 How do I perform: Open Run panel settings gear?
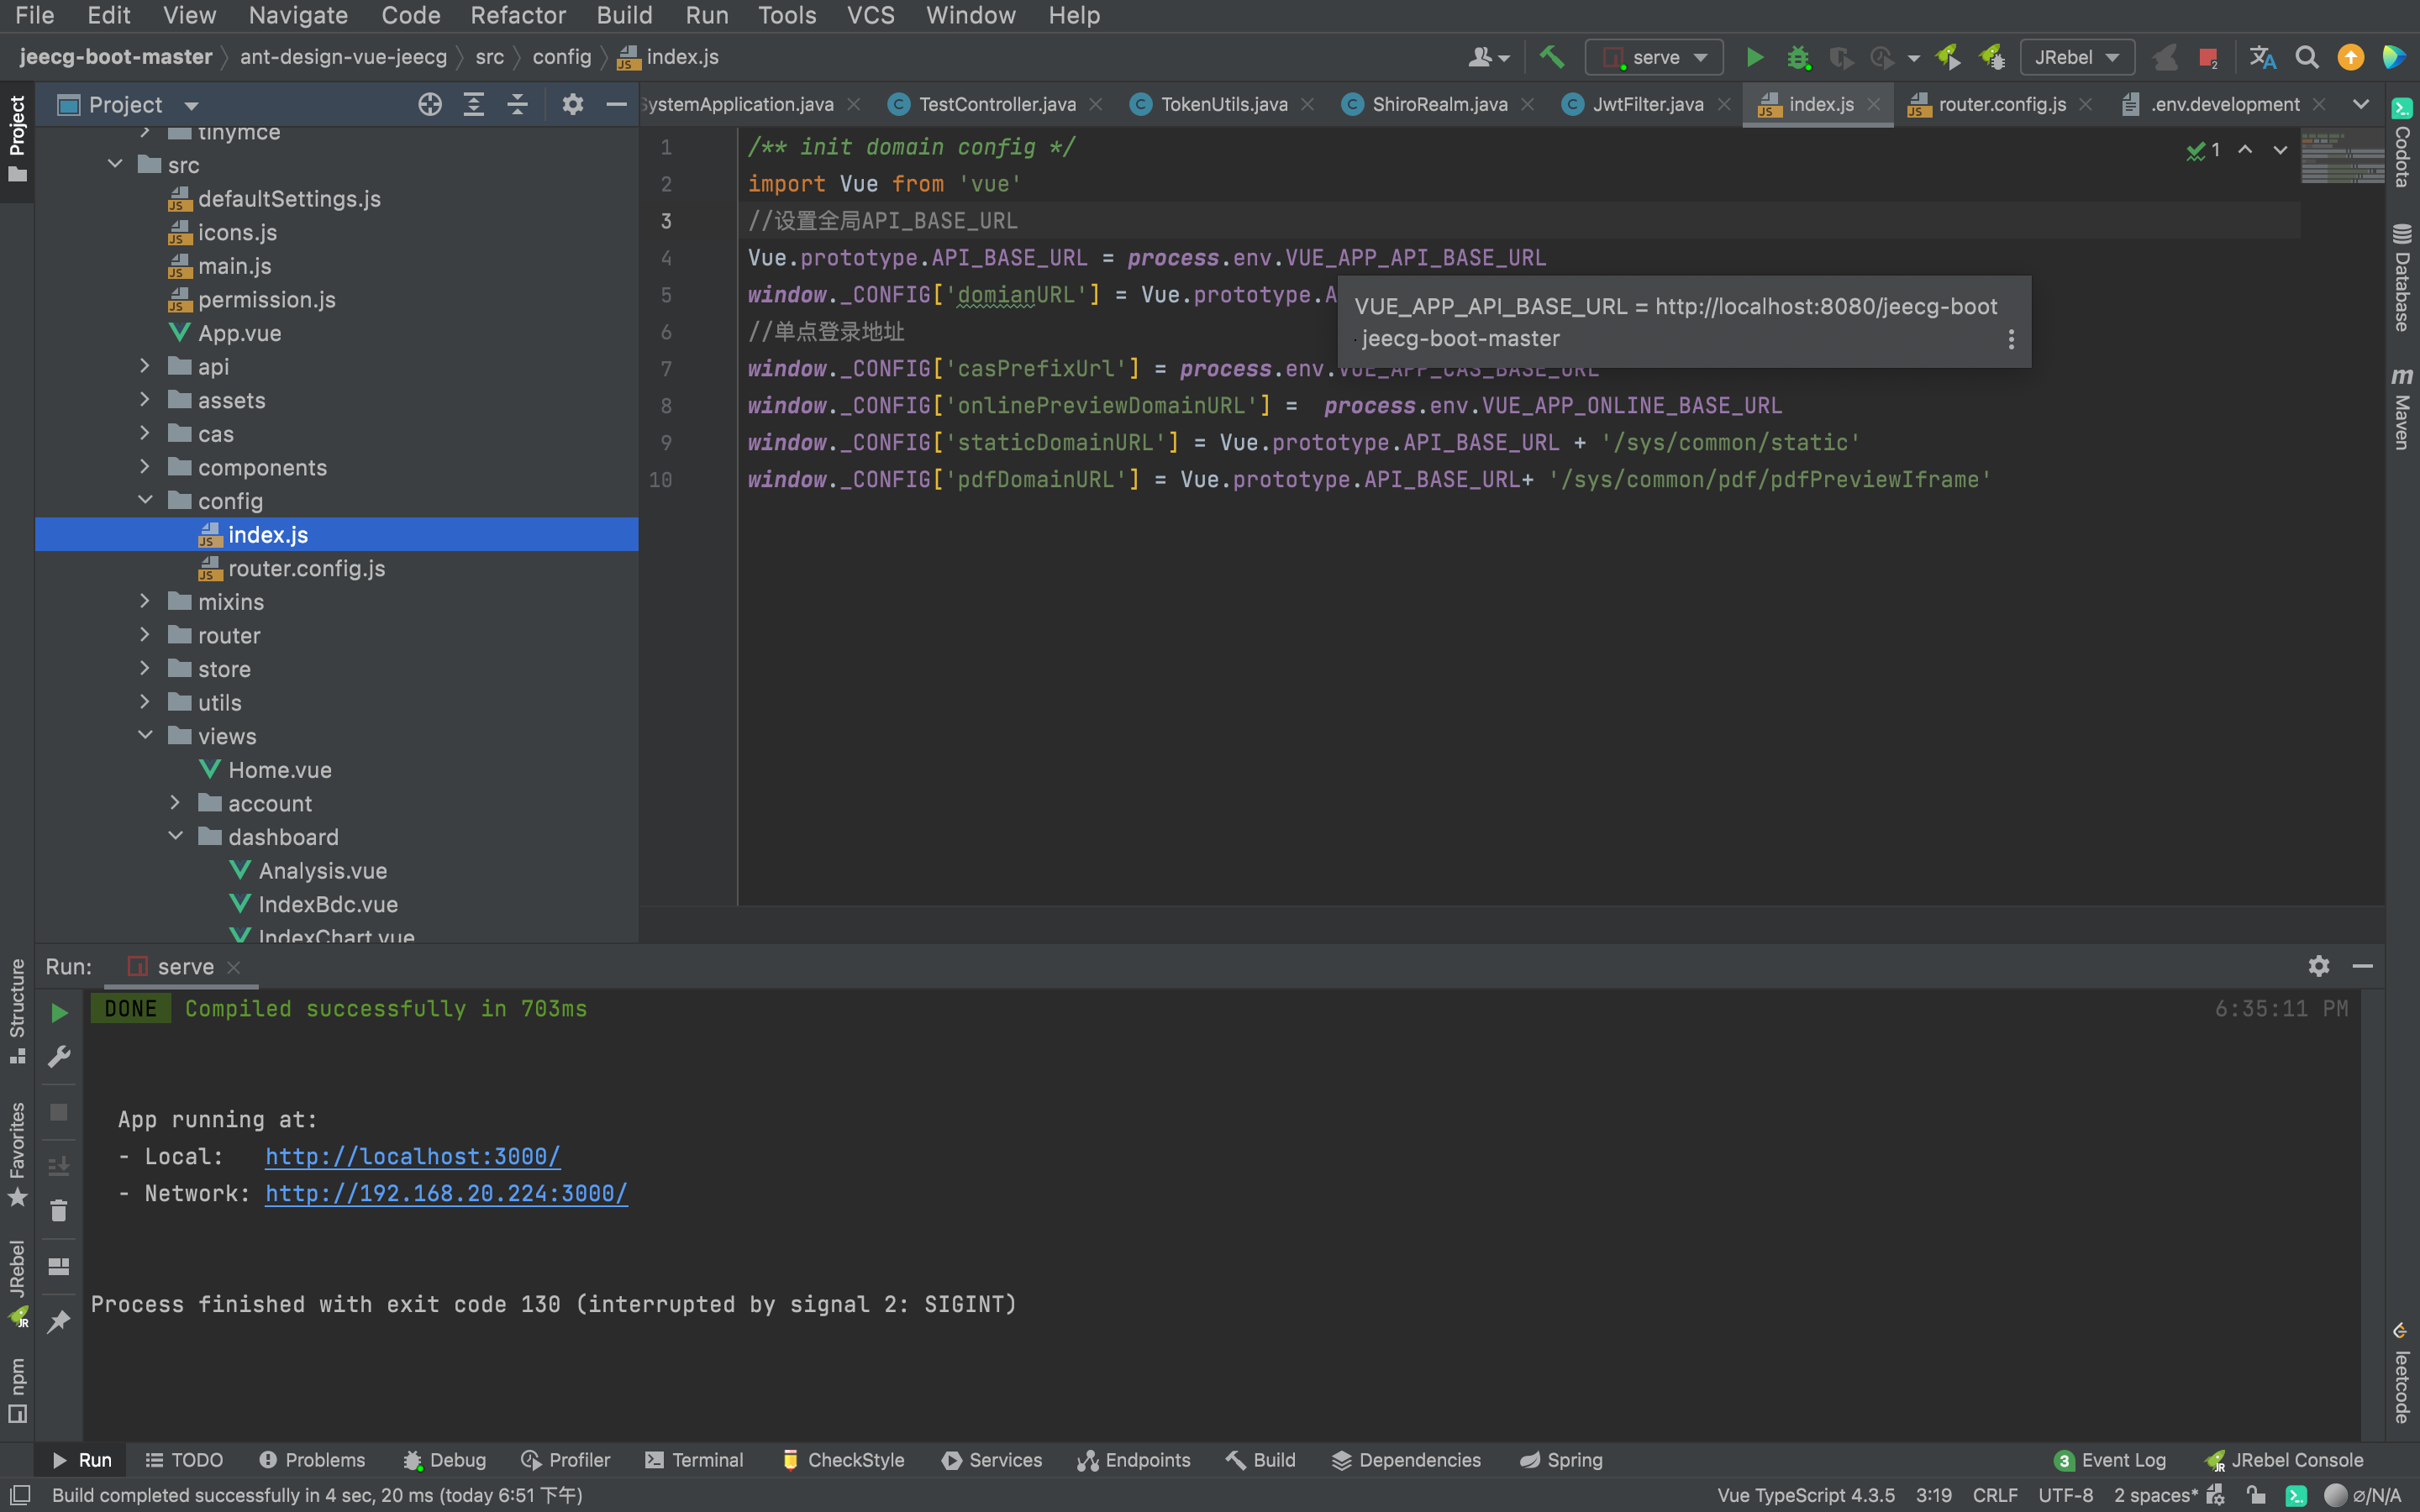tap(2318, 966)
